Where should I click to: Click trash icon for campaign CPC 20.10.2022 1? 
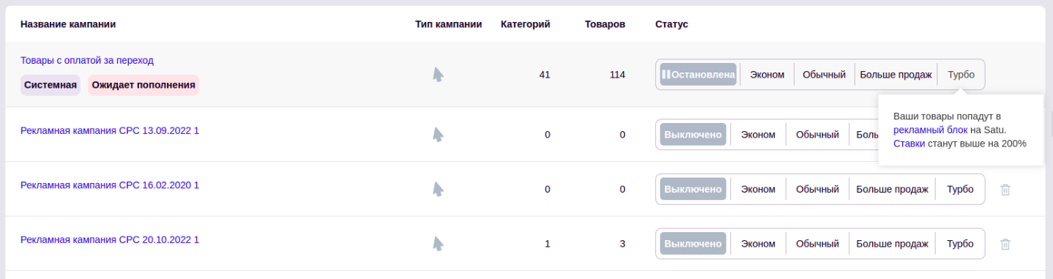[1005, 245]
